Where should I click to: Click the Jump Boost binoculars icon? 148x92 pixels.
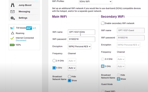point(13,5)
